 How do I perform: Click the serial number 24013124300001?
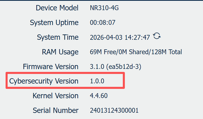point(114,110)
